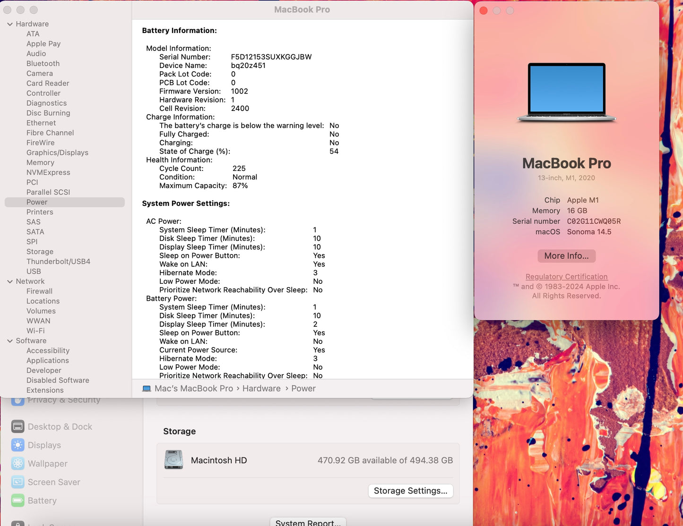Select Apple Pay in the Hardware list
Image resolution: width=683 pixels, height=526 pixels.
coord(43,44)
